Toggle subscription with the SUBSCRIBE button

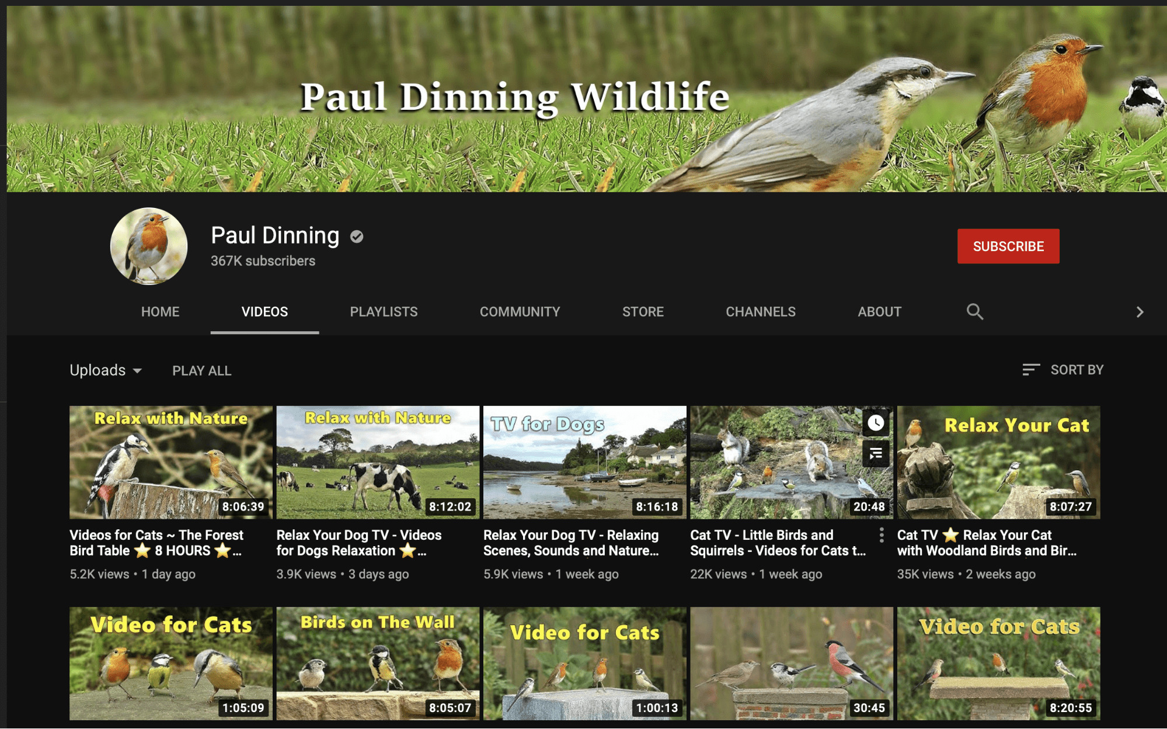(x=1008, y=246)
